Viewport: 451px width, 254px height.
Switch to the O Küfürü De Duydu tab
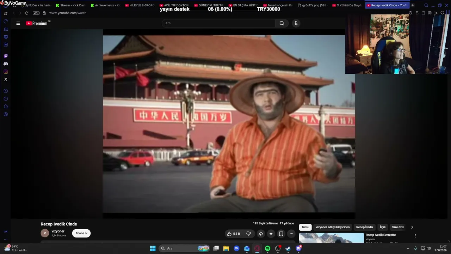point(347,5)
